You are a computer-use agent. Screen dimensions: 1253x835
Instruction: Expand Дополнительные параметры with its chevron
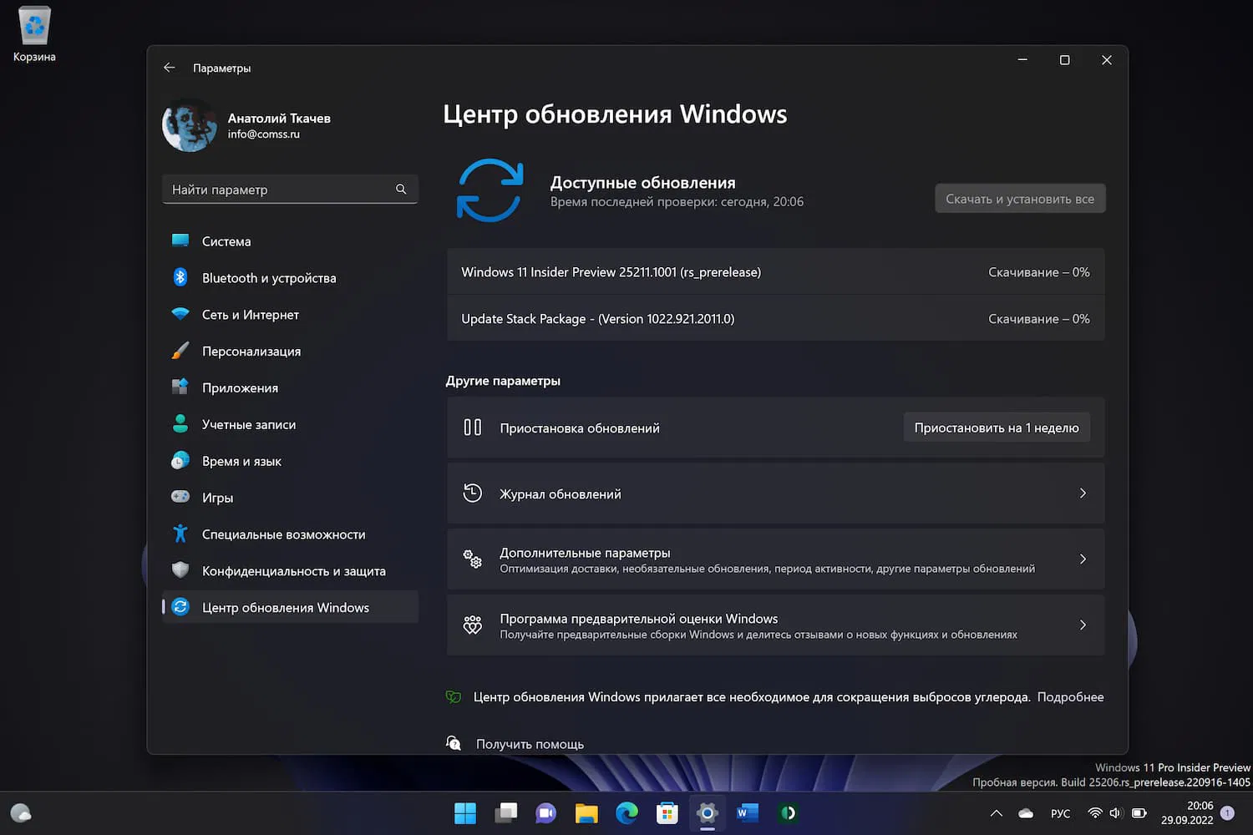[1083, 559]
